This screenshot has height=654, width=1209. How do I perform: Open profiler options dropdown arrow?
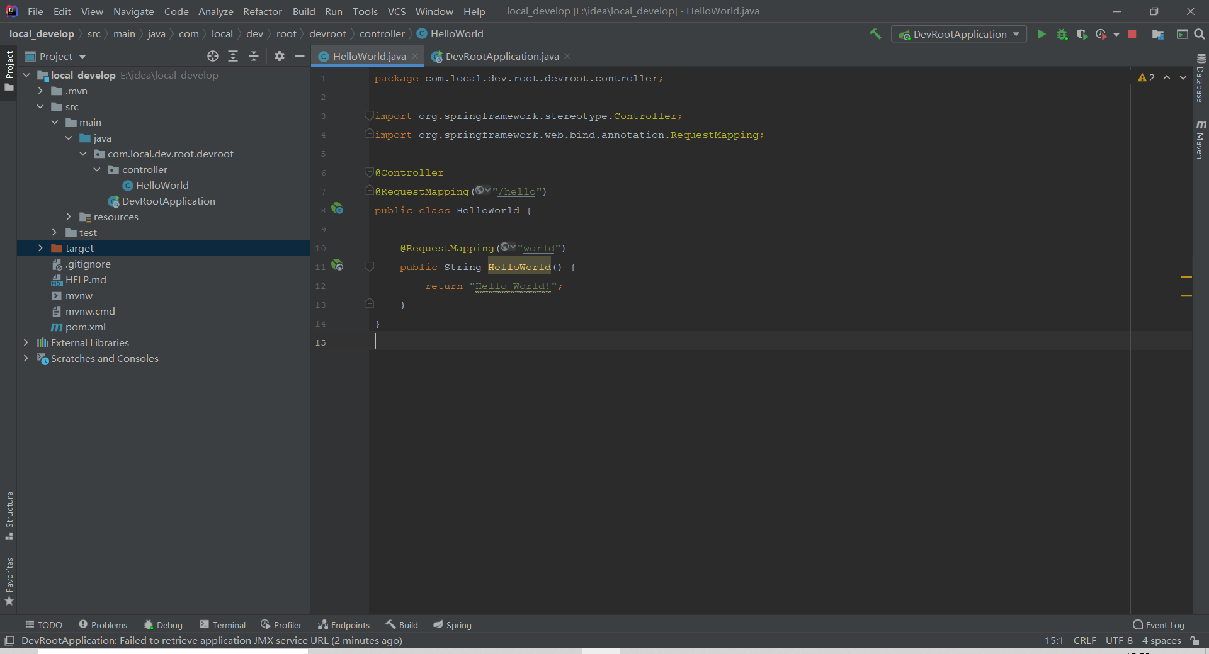tap(1116, 35)
